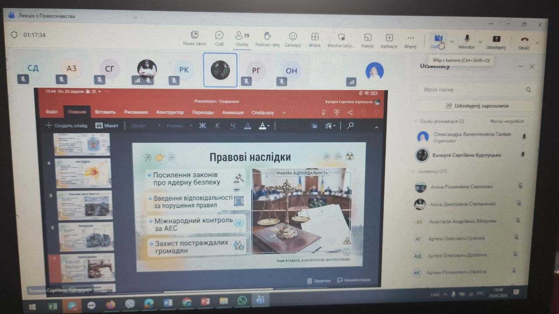Click the СГ participant tile
Viewport: 559px width, 314px height.
click(109, 69)
